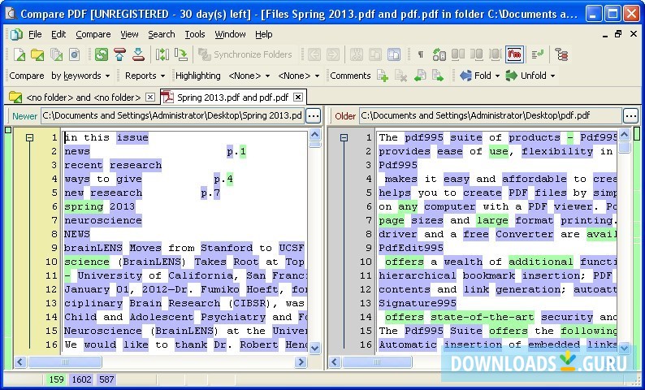This screenshot has width=645, height=390.
Task: Click the '587' status bar count
Action: (106, 379)
